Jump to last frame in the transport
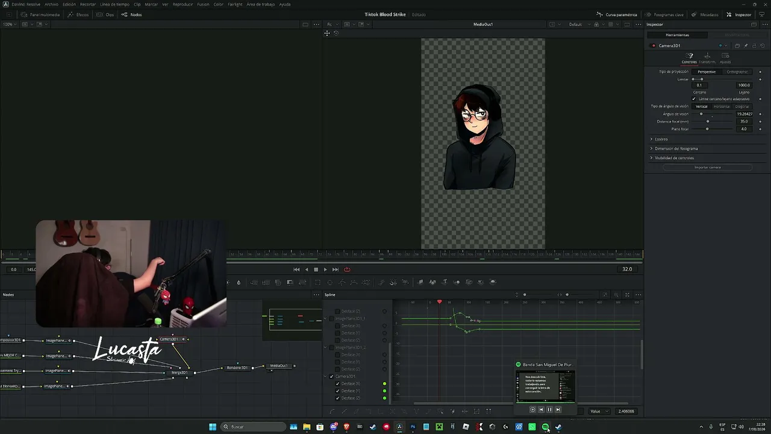 (x=336, y=269)
